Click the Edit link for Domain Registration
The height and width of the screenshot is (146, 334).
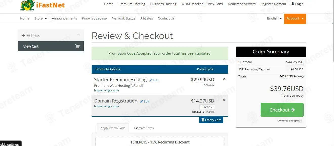(144, 101)
